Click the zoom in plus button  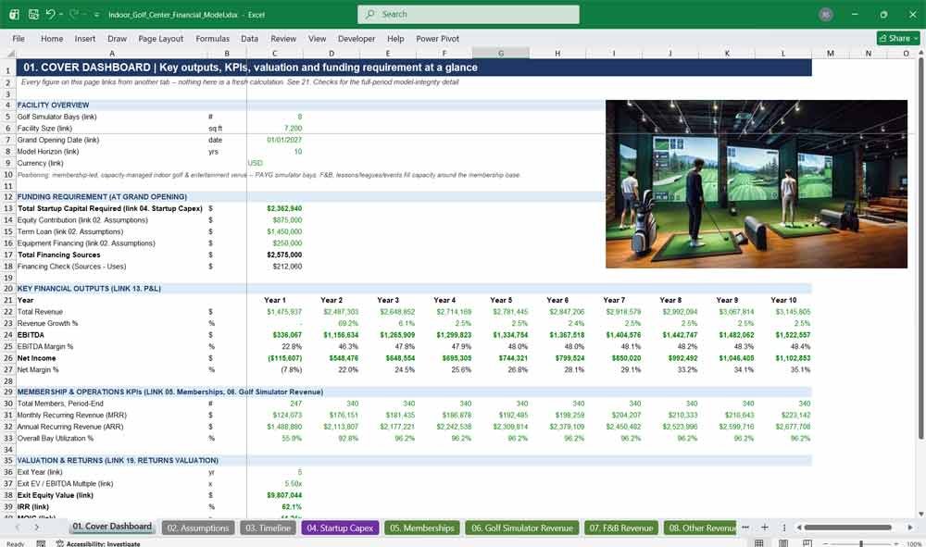coord(896,543)
